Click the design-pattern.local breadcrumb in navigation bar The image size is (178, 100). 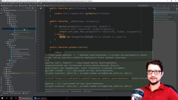point(7,6)
